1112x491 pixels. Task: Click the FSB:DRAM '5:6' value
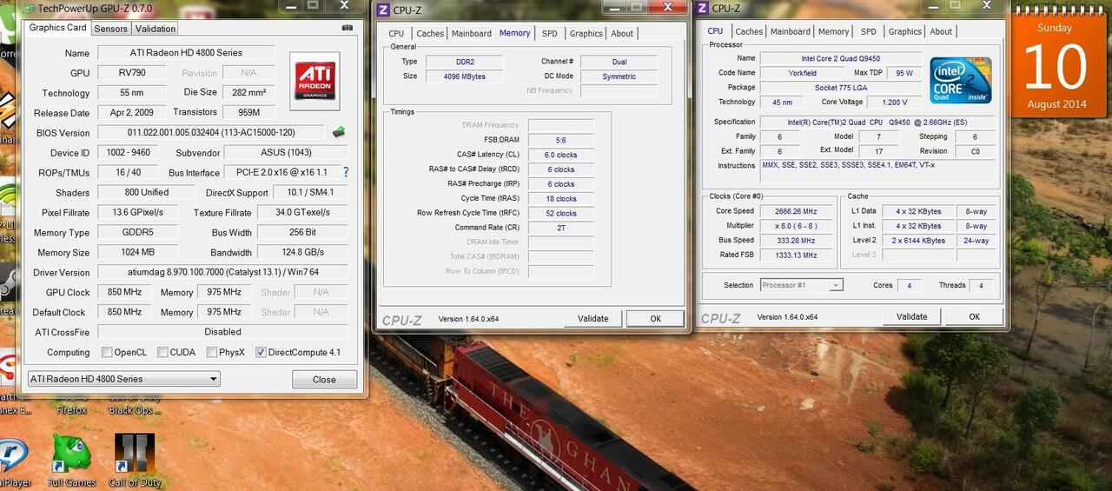tap(560, 140)
